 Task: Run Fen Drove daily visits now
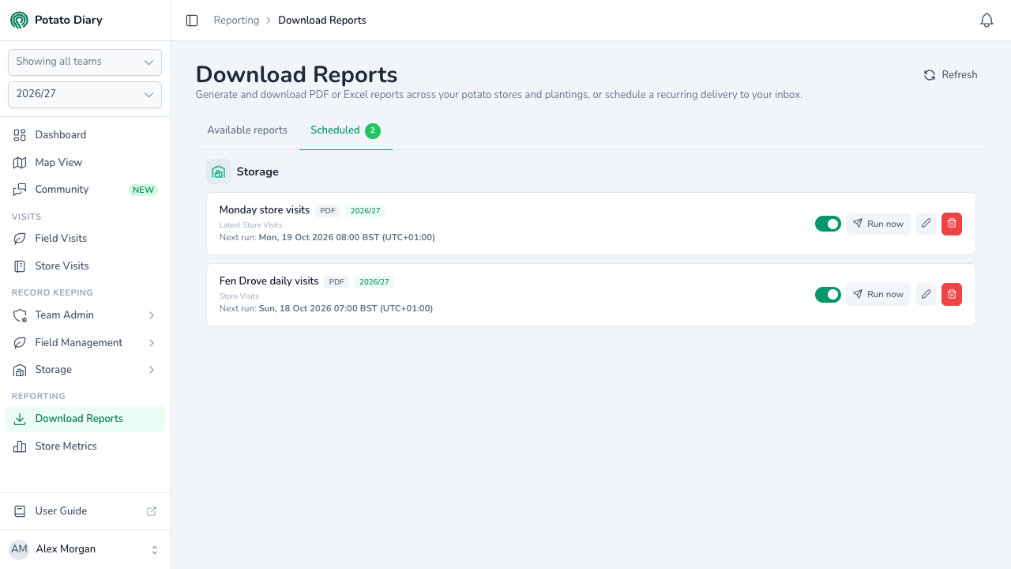click(878, 294)
